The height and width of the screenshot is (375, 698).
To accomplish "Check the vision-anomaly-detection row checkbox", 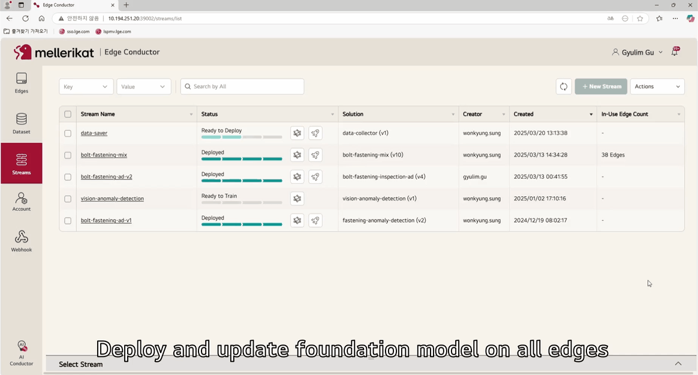I will tap(68, 199).
